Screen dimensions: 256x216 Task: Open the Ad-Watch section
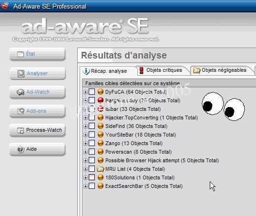point(37,92)
